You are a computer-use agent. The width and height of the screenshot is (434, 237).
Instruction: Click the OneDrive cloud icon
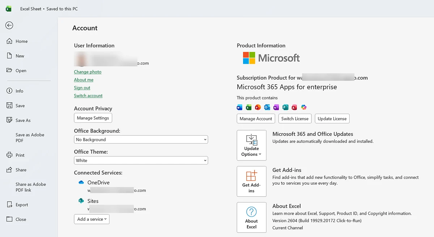tap(81, 183)
